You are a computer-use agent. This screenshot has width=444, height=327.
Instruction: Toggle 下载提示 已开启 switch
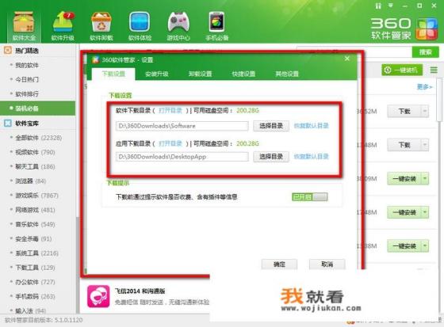pyautogui.click(x=310, y=197)
